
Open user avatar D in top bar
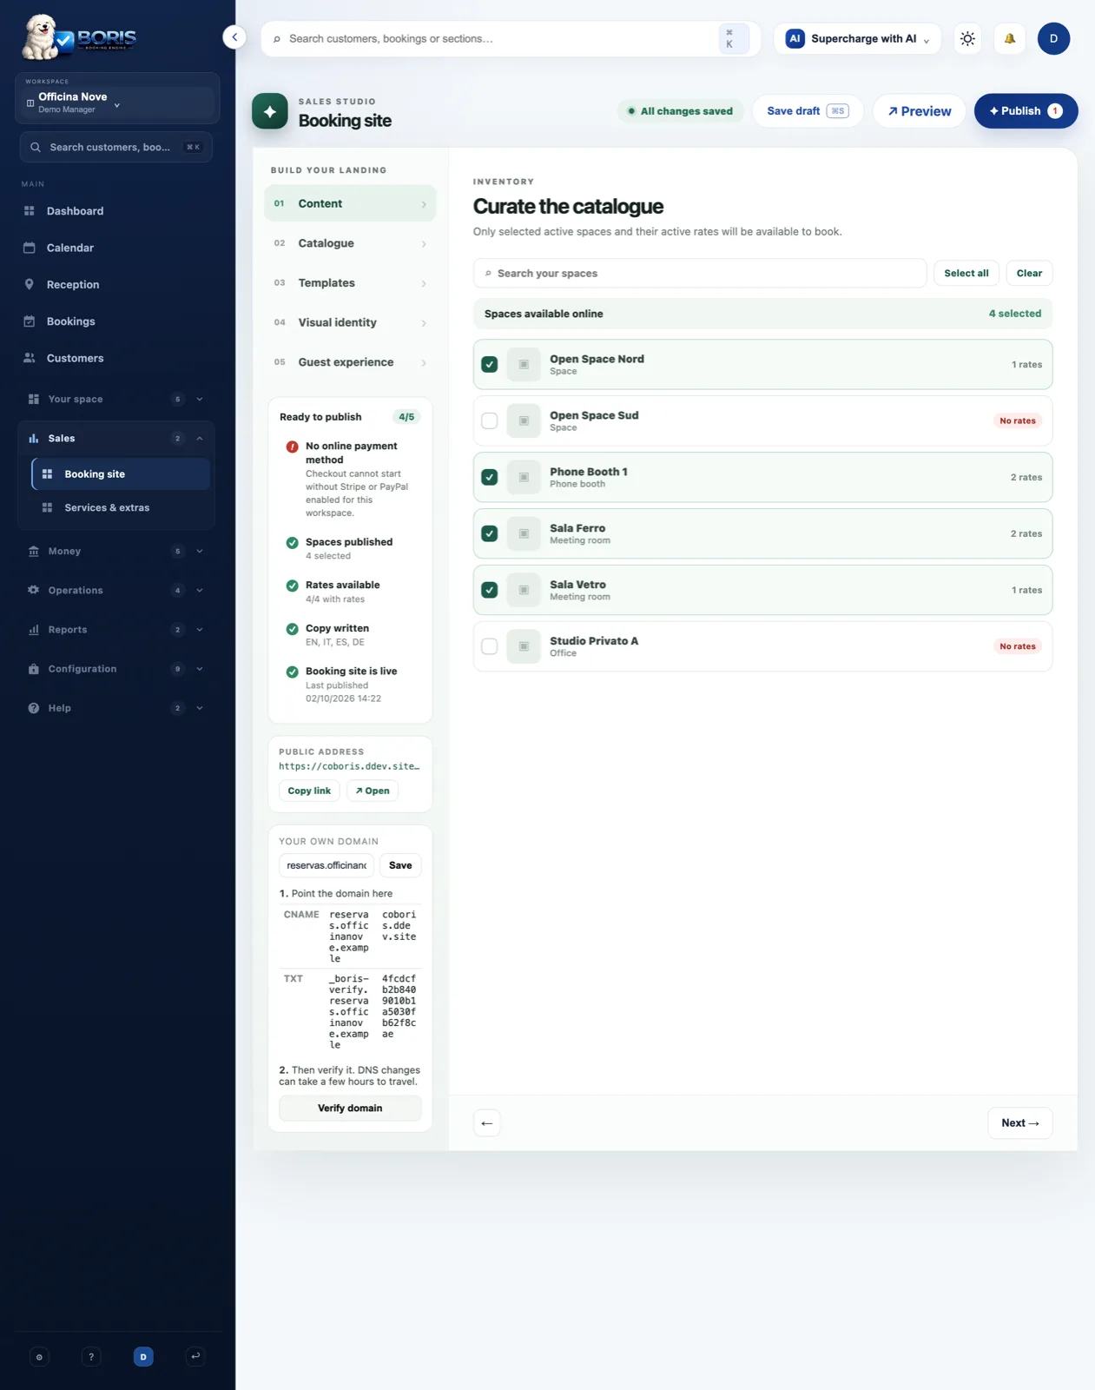click(1053, 38)
